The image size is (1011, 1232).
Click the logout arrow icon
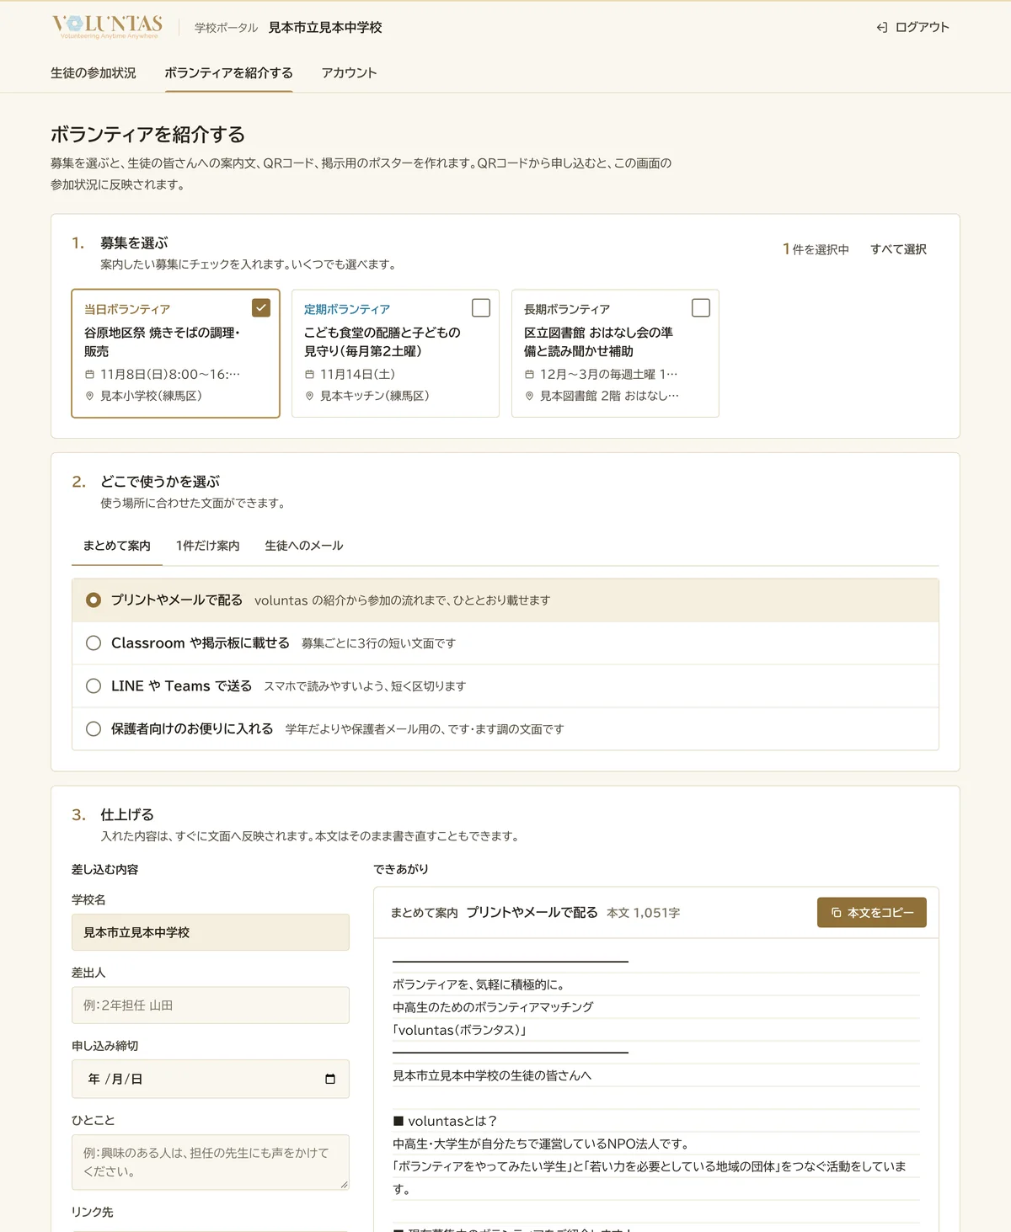tap(882, 28)
